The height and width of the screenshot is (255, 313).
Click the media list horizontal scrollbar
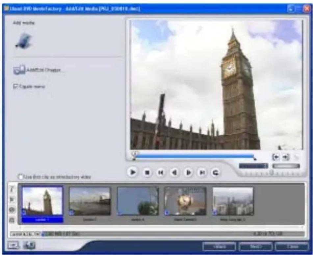(x=161, y=227)
